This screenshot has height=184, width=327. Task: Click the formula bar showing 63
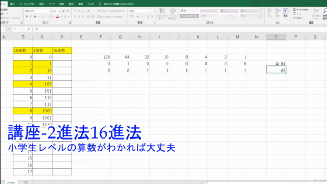tap(179, 29)
